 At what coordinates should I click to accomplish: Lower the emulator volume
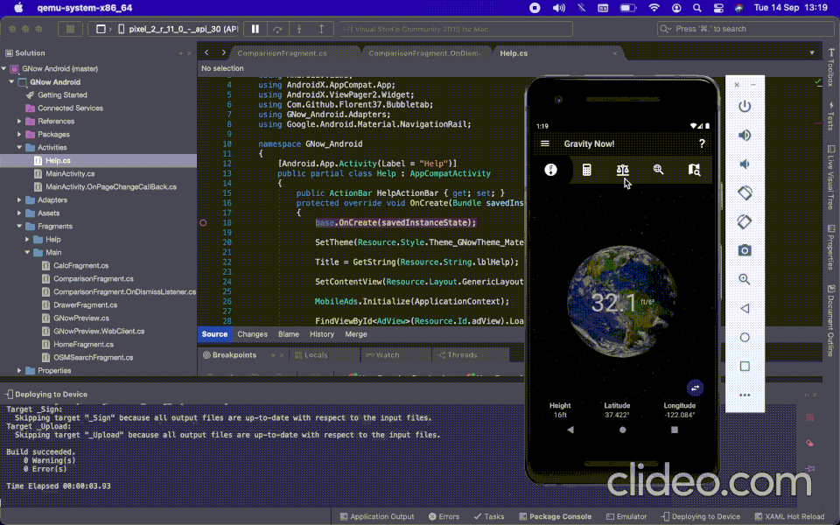[745, 164]
